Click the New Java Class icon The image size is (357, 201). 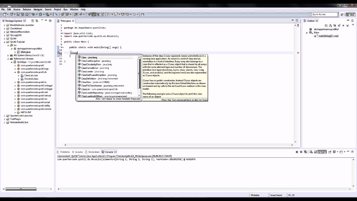tap(67, 14)
